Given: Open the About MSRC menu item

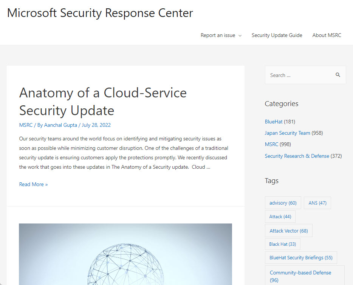Looking at the screenshot, I should click(x=327, y=35).
